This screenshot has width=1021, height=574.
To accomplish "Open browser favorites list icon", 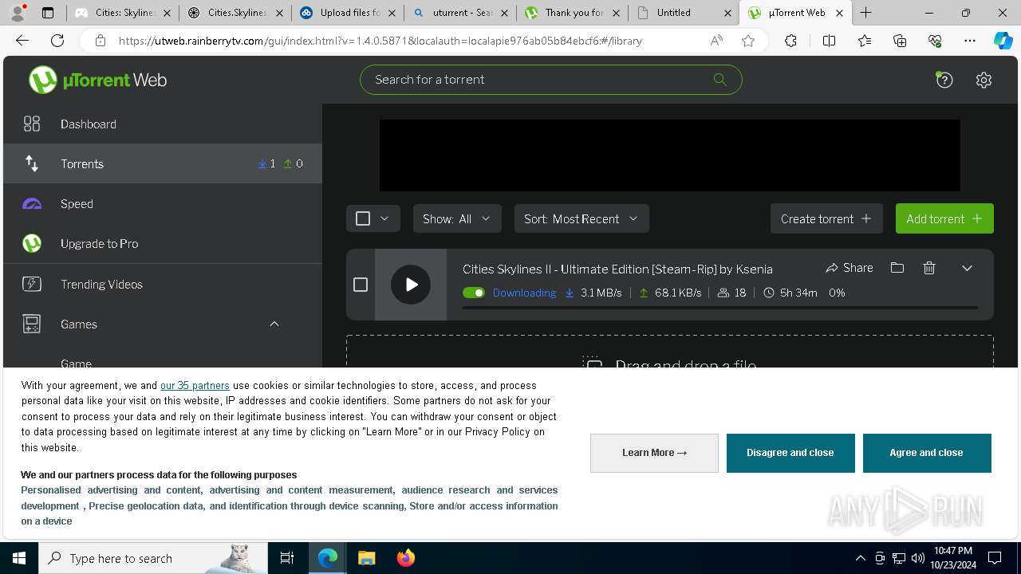I will [x=865, y=41].
